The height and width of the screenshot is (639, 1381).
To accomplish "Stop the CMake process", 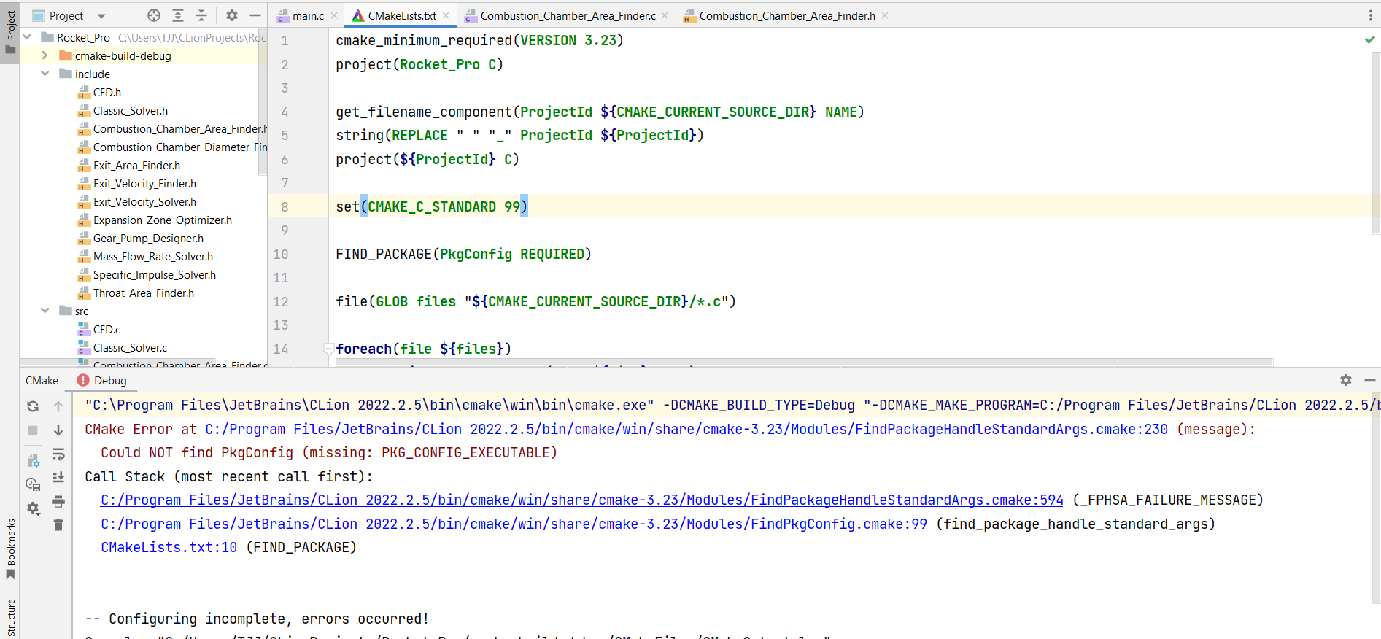I will (x=33, y=430).
